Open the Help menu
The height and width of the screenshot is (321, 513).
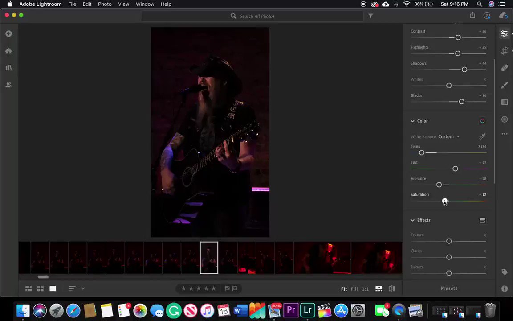coord(166,4)
